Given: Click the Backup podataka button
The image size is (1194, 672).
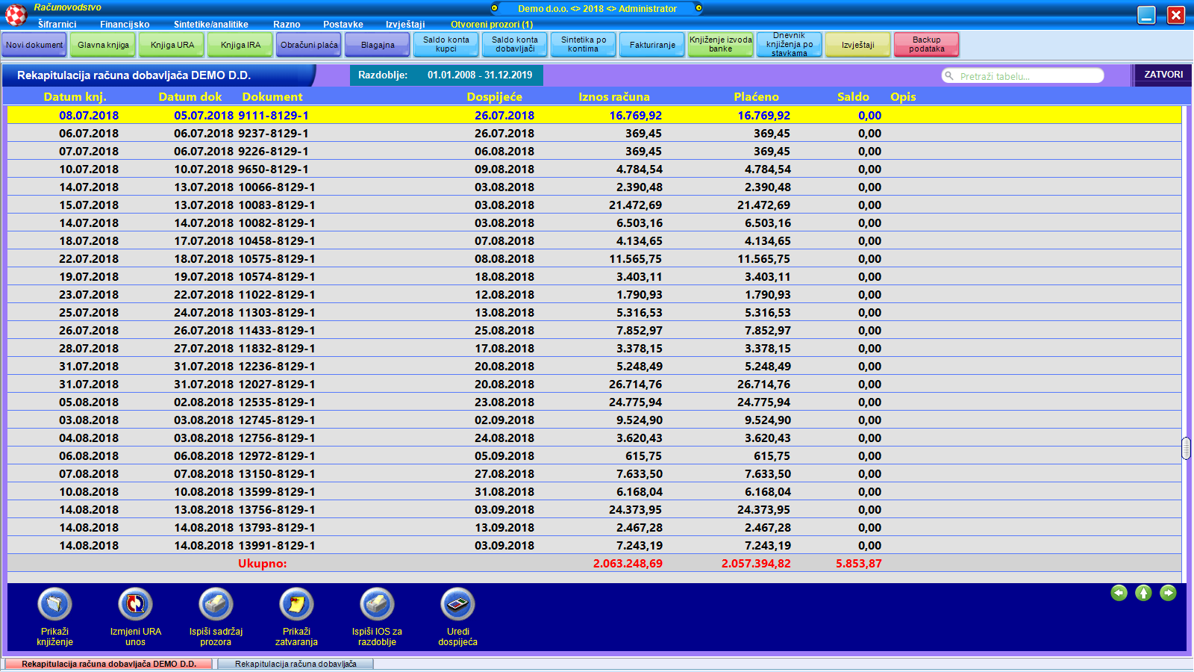Looking at the screenshot, I should click(x=926, y=45).
